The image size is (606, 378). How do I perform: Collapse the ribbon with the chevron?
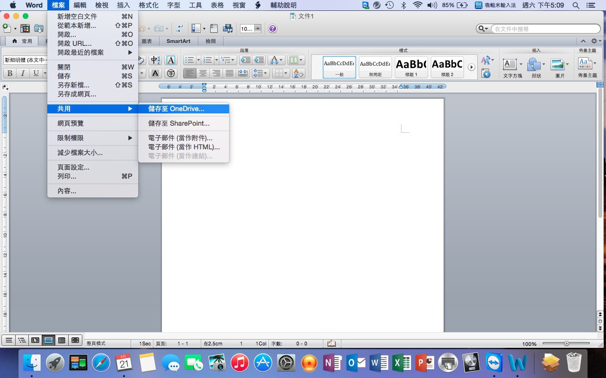click(583, 41)
